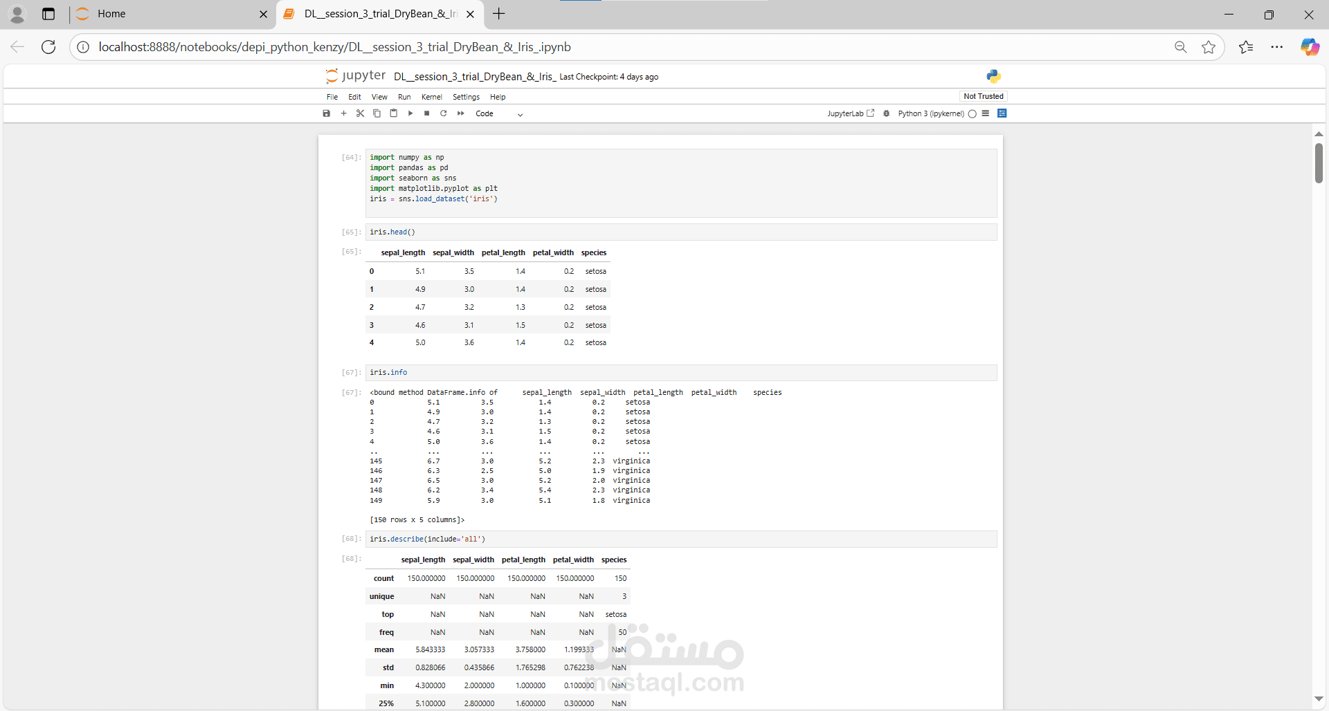
Task: Run the selected cell
Action: coord(410,113)
